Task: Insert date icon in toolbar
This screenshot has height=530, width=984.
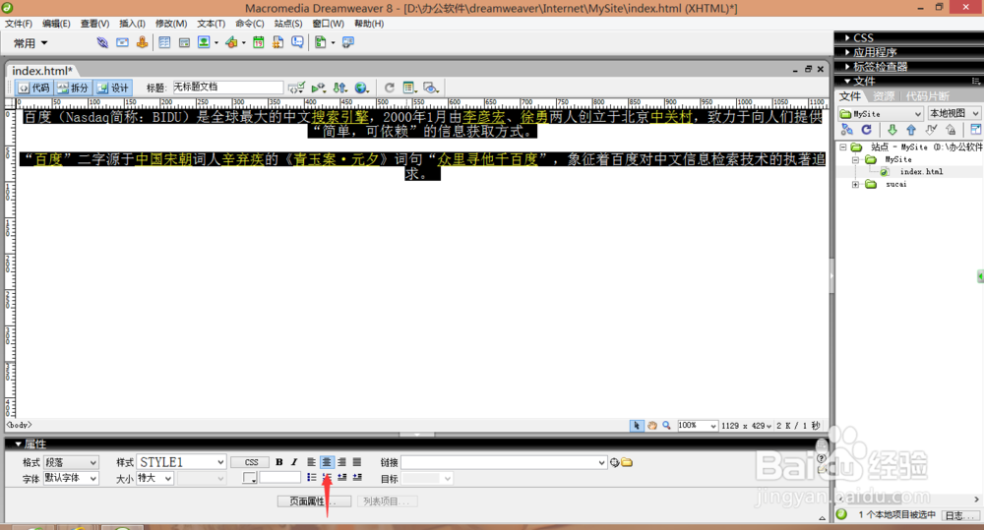Action: tap(259, 42)
